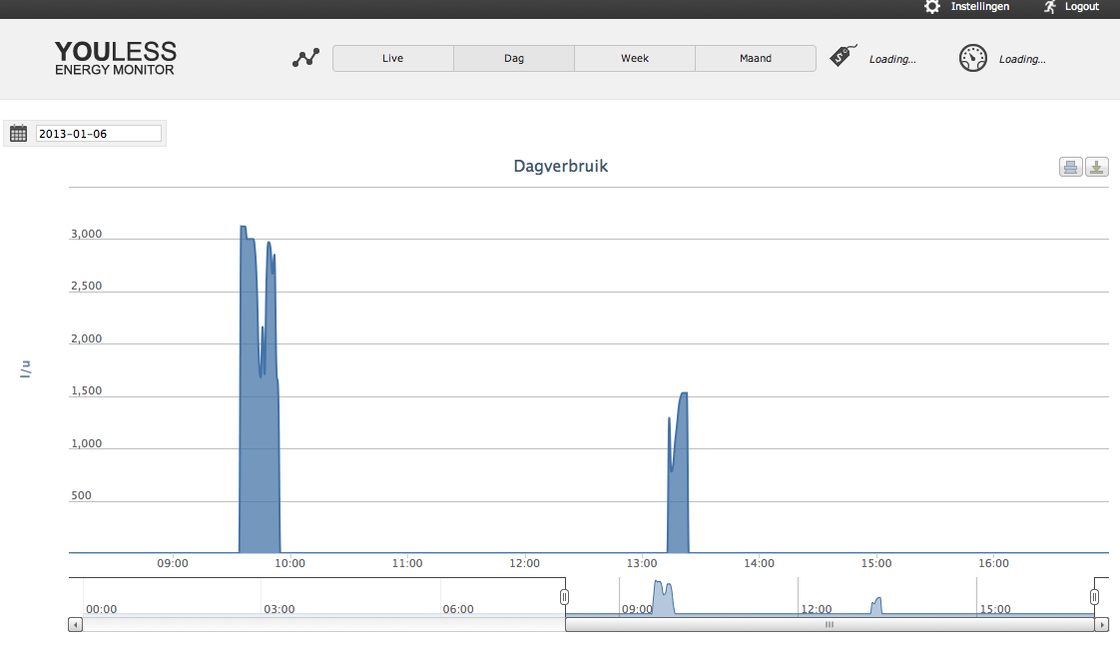
Task: Select the Dag tab
Action: [513, 59]
